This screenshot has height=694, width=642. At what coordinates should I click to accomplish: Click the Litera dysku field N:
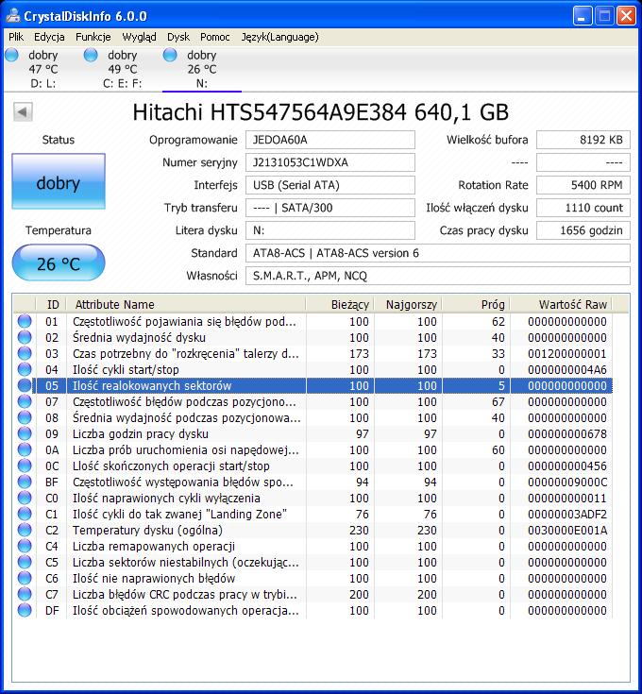[330, 230]
